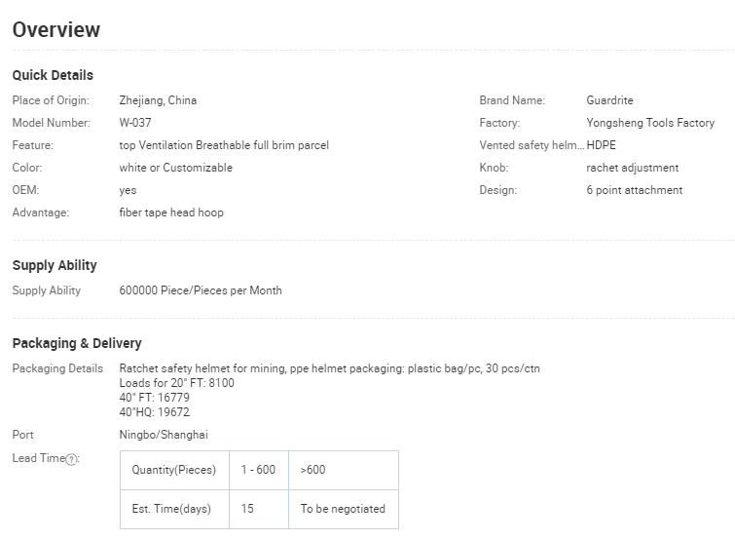Click the 1 - 600 quantity table cell
735x540 pixels.
(258, 470)
